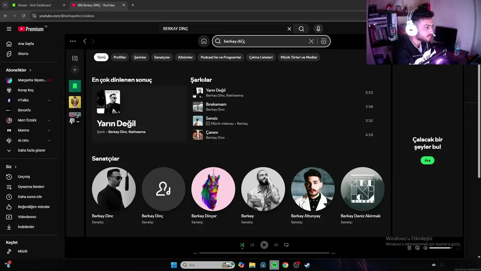Image resolution: width=481 pixels, height=271 pixels.
Task: Enter full screen in Spotify player
Action: [x=458, y=248]
